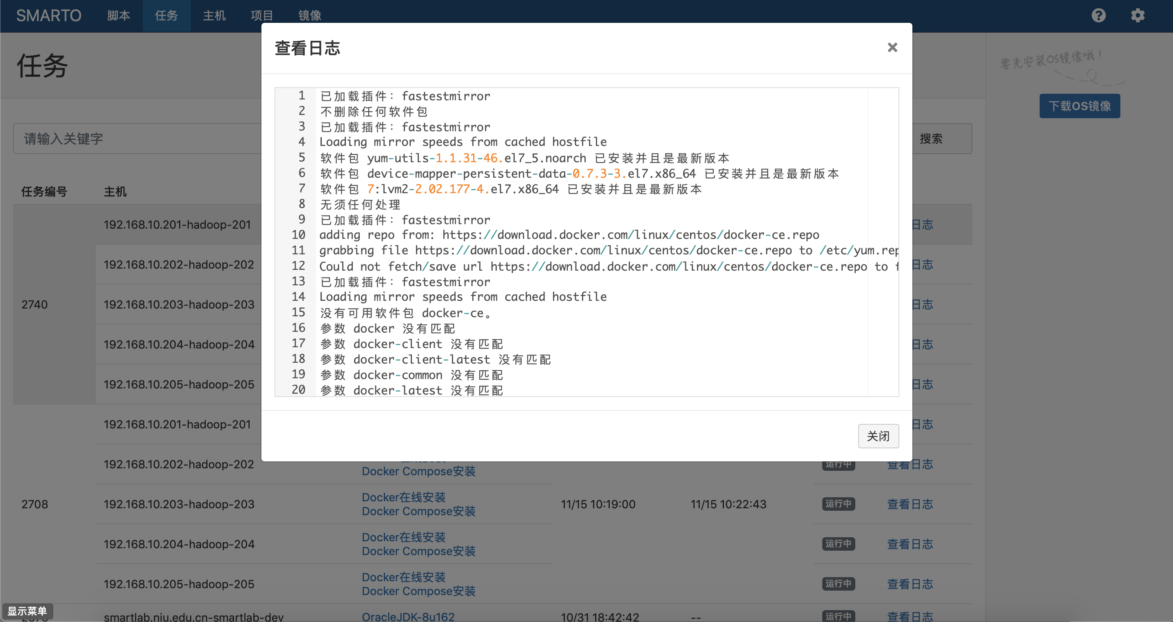Open the 主机 navigation tab
Image resolution: width=1173 pixels, height=622 pixels.
(x=214, y=15)
